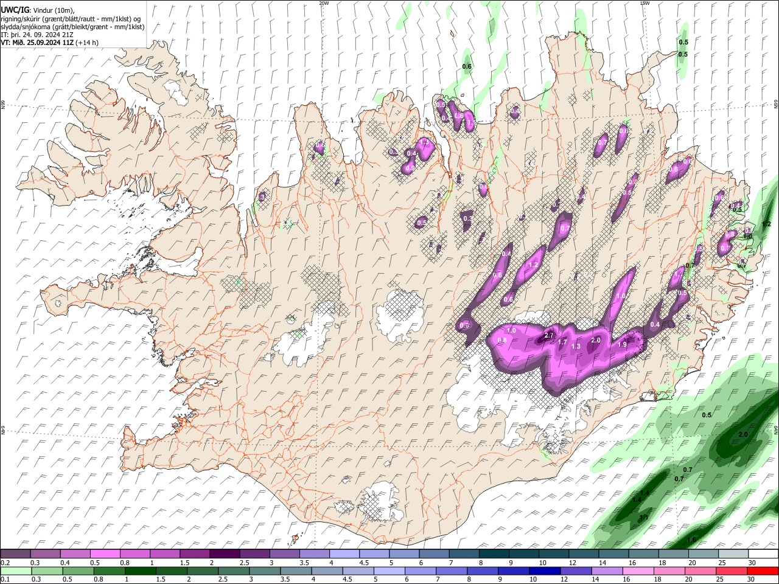Viewport: 779px width, 584px height.
Task: Click the light lavender swatch labeled 4, top row
Action: click(x=343, y=554)
